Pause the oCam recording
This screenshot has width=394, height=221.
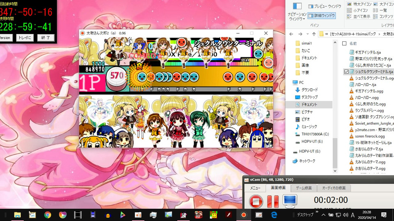[273, 201]
